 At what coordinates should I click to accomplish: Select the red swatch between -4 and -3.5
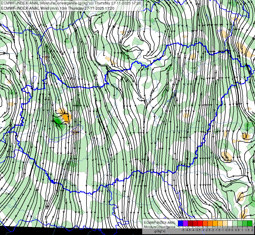coord(195,223)
